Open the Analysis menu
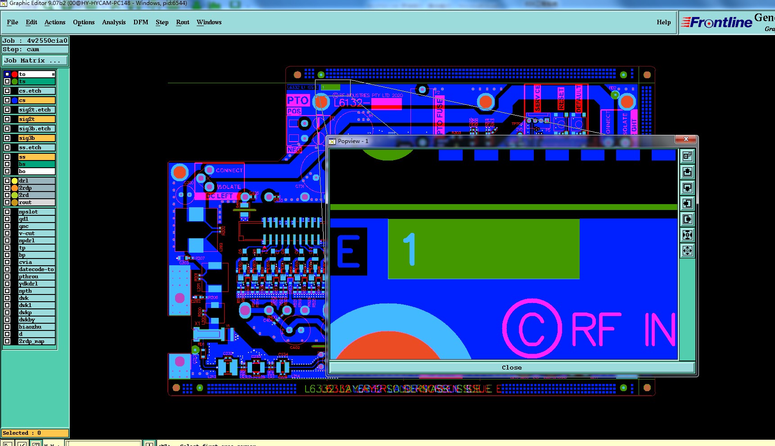Image resolution: width=775 pixels, height=446 pixels. coord(114,22)
